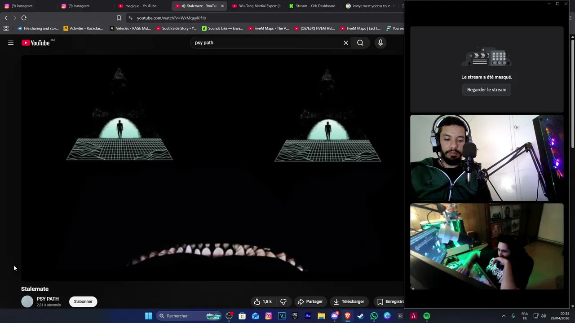Open 'Vehicles - RAGE Mul...' bookmark
The image size is (575, 323).
[x=130, y=28]
